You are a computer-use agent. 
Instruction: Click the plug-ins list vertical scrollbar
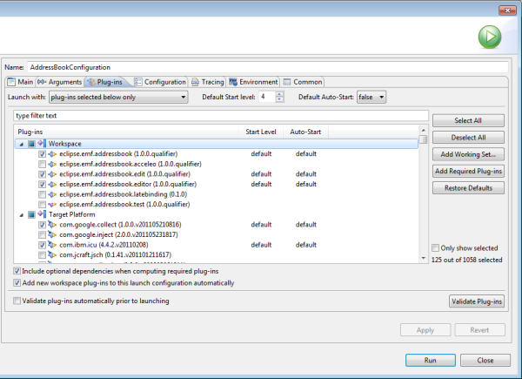[x=423, y=200]
